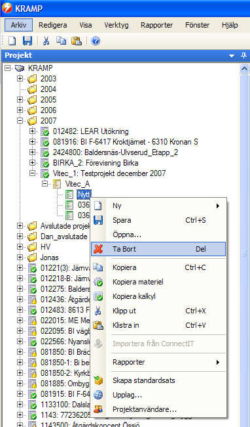The image size is (250, 427).
Task: Expand the 2003 folder node
Action: 20,79
